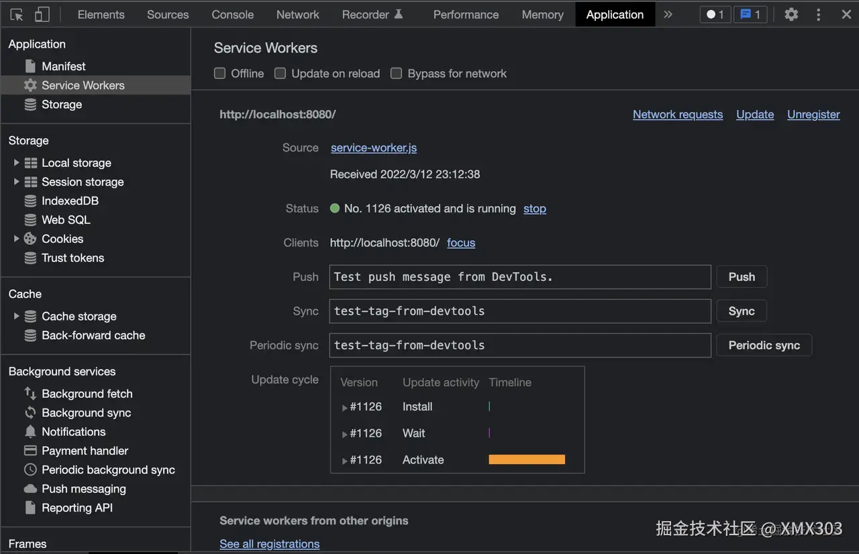Click the orange Activate timeline bar

527,460
